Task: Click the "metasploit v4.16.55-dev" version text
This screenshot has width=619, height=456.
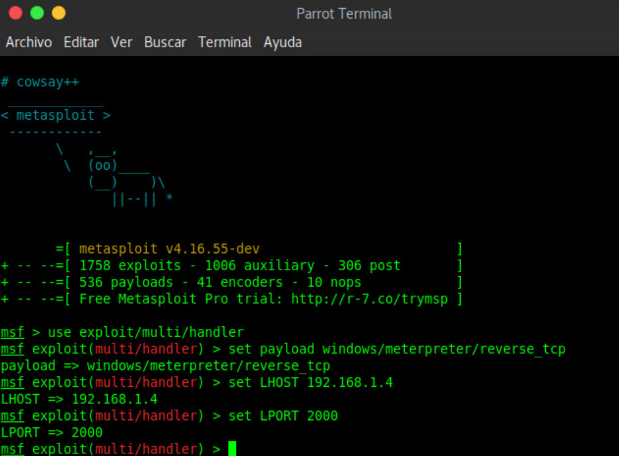Action: (170, 249)
